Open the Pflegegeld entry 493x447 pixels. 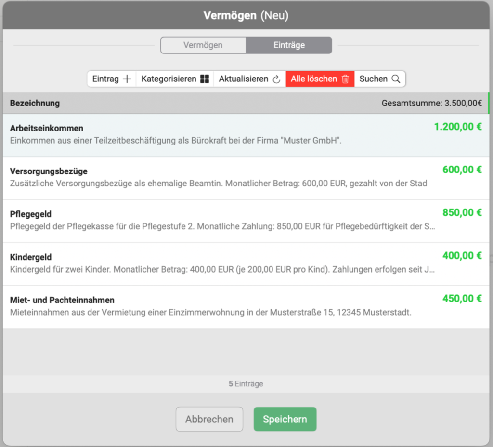pos(31,214)
